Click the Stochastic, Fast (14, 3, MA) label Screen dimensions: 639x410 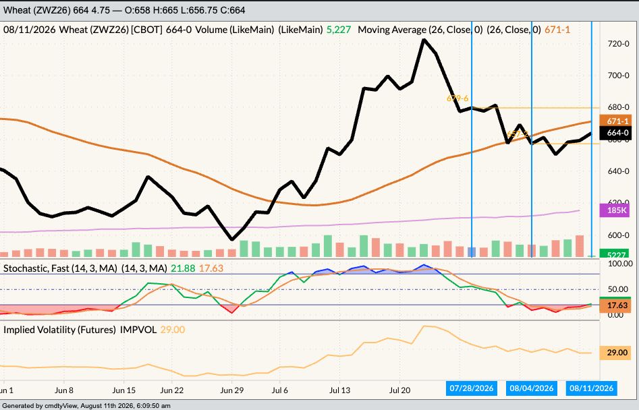pyautogui.click(x=60, y=268)
